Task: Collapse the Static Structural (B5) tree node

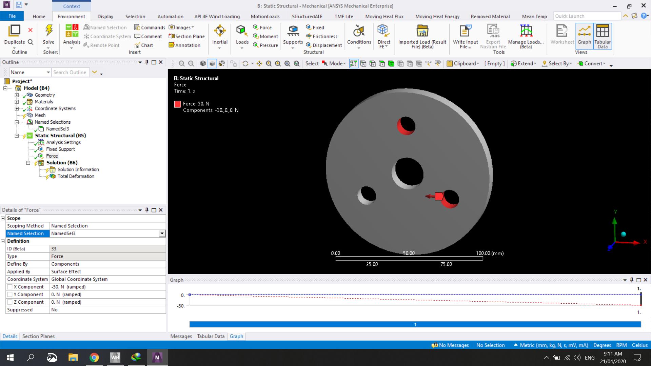Action: click(x=16, y=136)
